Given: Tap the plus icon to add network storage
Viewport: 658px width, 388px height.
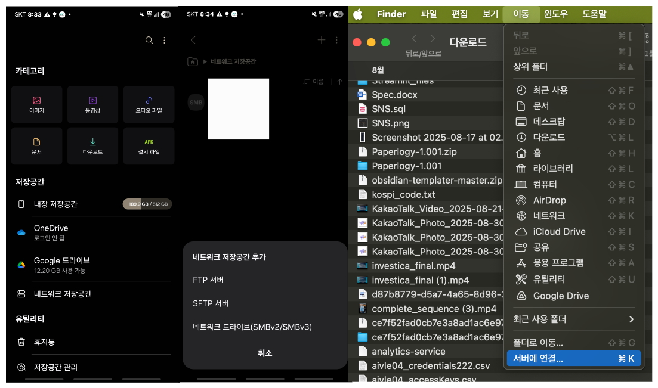Looking at the screenshot, I should [321, 40].
